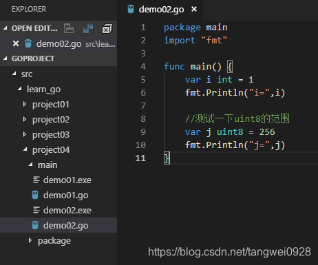
Task: Click line number 9 in gutter
Action: tap(143, 132)
